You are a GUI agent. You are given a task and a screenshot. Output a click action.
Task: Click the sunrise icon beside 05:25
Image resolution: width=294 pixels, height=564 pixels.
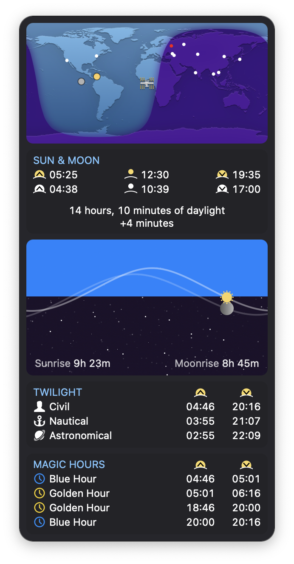[x=40, y=175]
